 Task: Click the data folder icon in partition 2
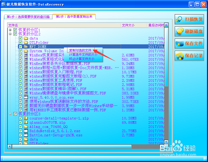(x=26, y=38)
